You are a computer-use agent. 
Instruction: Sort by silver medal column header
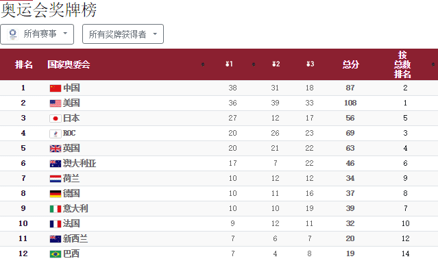[x=276, y=64]
